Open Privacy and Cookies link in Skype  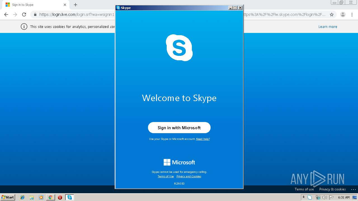tap(189, 176)
